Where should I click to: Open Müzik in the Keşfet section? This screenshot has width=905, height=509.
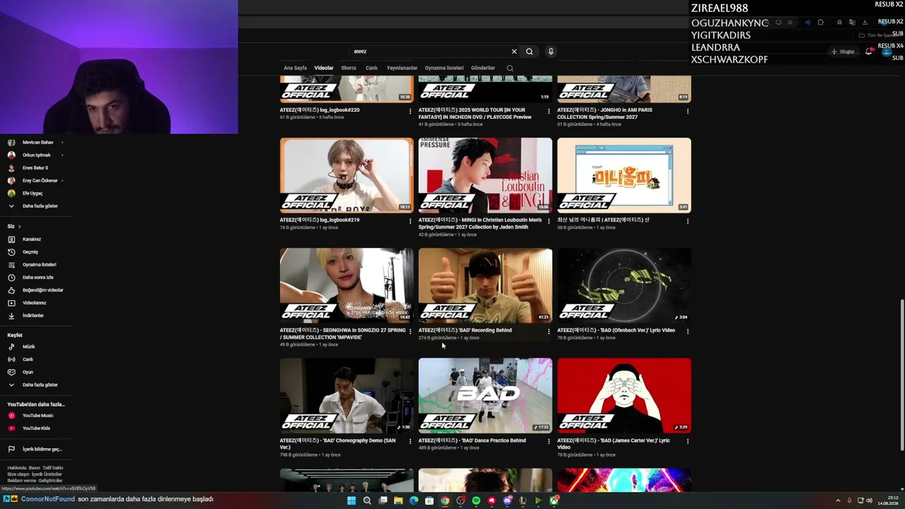pos(28,346)
